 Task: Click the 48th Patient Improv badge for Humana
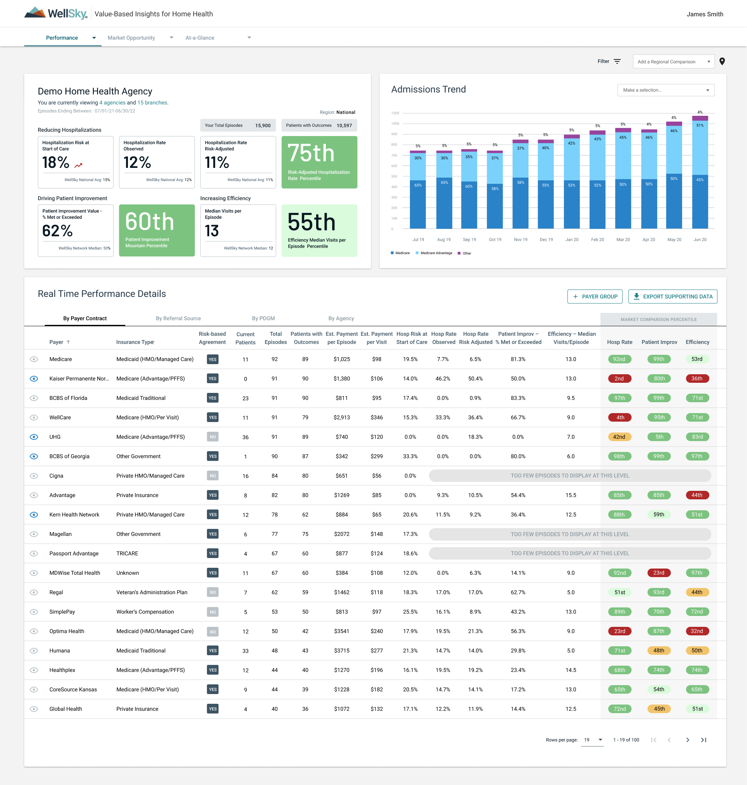[659, 651]
